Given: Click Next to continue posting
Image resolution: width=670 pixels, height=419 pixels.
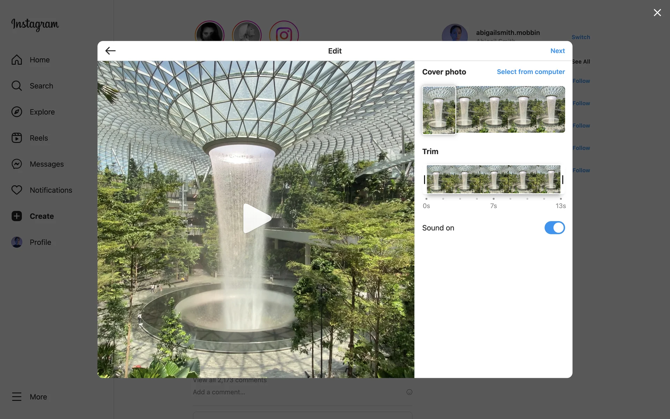Looking at the screenshot, I should 557,51.
